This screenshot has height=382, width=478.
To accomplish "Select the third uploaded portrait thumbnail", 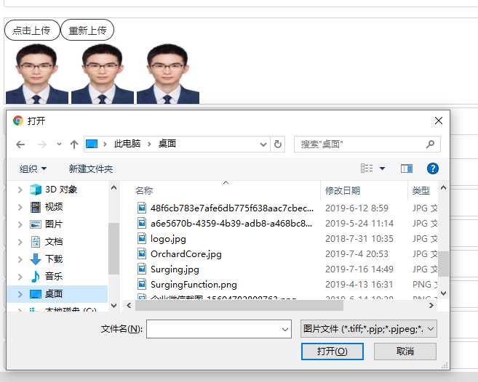I will tap(168, 74).
